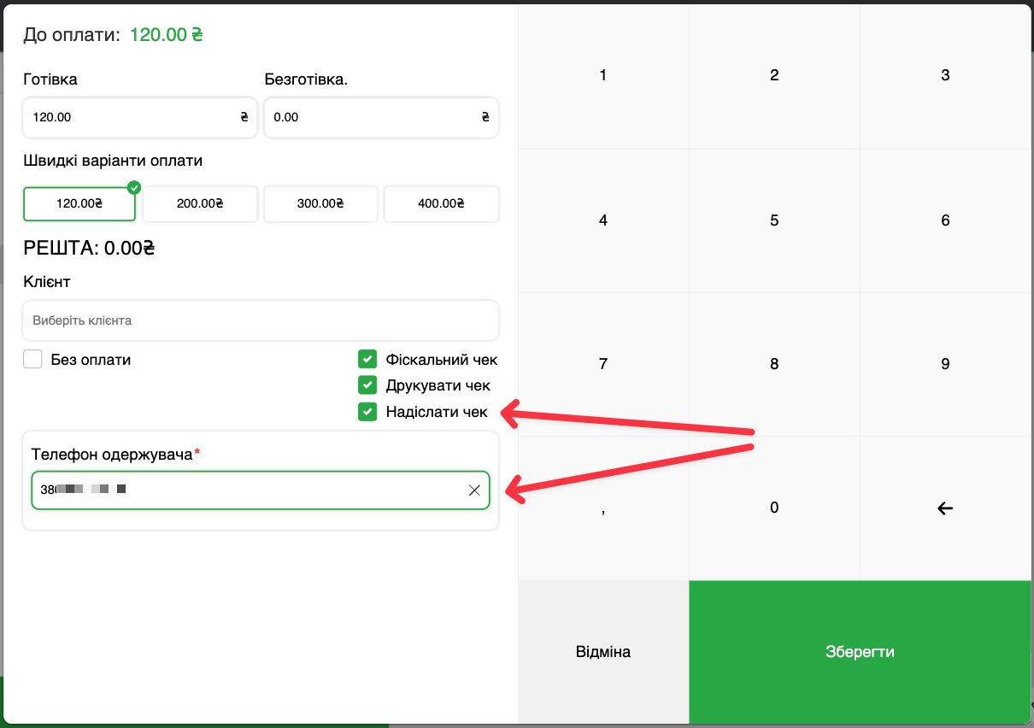Tap the comma key on keypad
This screenshot has height=728, width=1034.
pyautogui.click(x=603, y=508)
